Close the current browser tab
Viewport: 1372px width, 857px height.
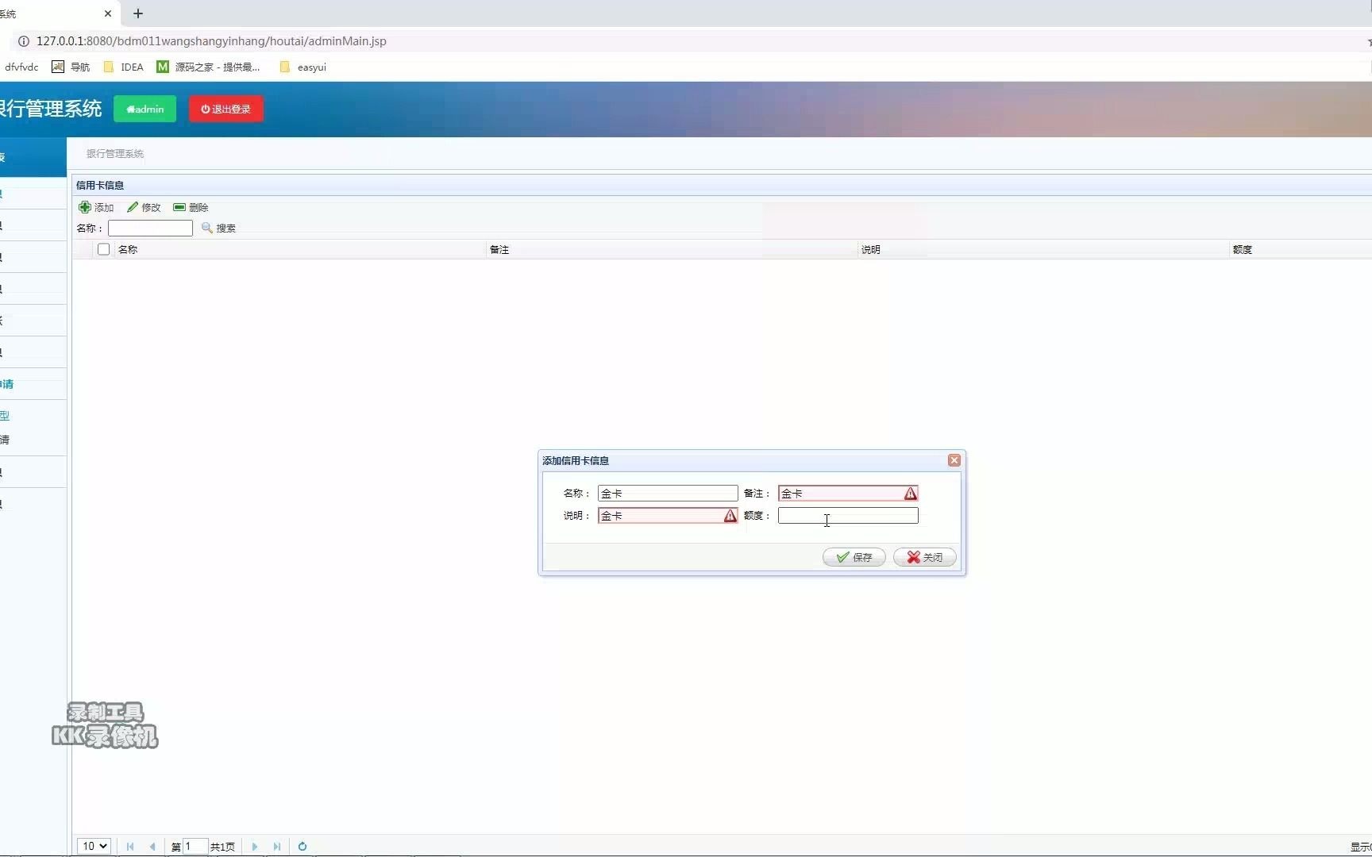[108, 13]
